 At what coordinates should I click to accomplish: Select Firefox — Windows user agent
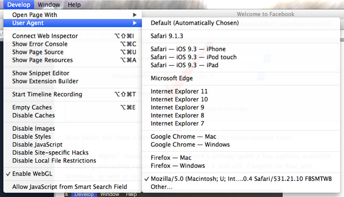241,166
